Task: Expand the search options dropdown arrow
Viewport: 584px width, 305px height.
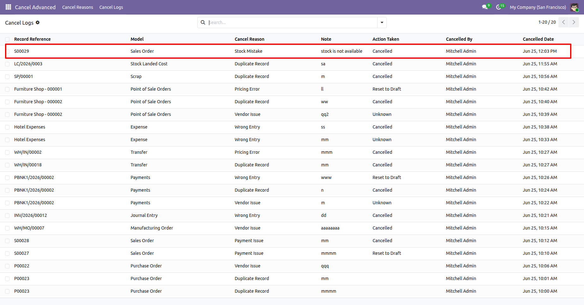Action: [x=382, y=22]
